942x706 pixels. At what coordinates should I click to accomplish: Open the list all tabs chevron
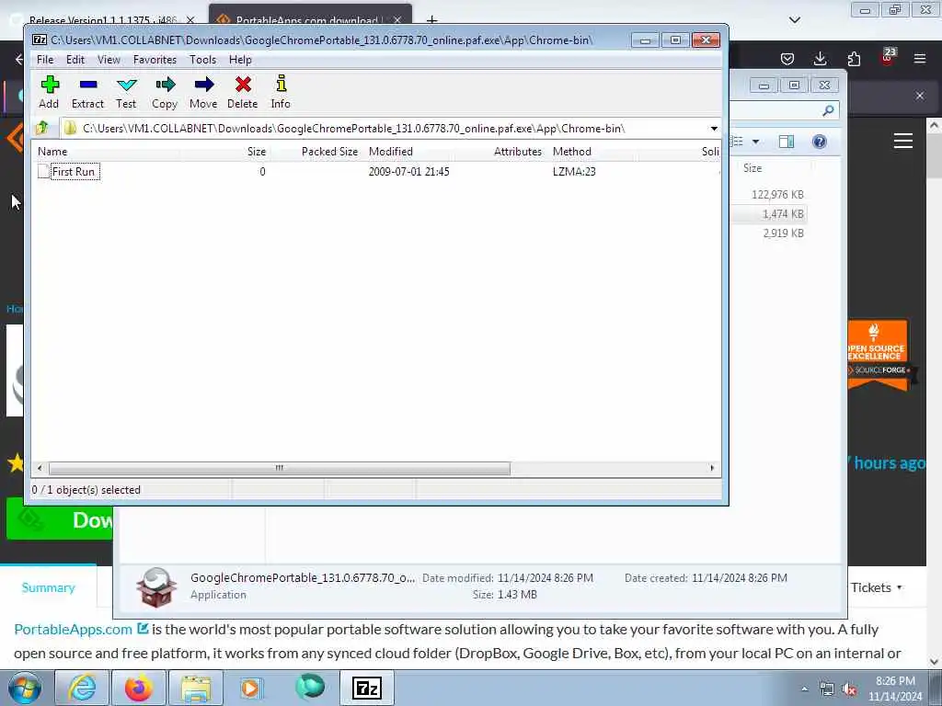[794, 20]
